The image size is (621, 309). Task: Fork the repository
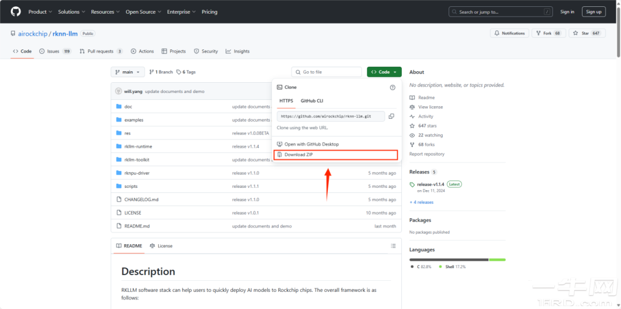[x=548, y=33]
